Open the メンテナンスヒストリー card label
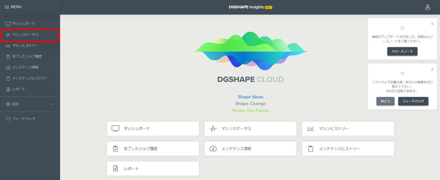The height and width of the screenshot is (180, 440). [x=339, y=149]
